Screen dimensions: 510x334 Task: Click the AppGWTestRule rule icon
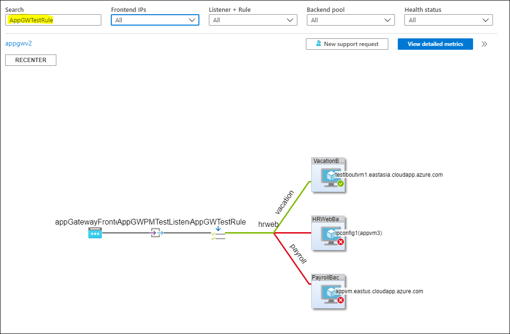tap(218, 234)
